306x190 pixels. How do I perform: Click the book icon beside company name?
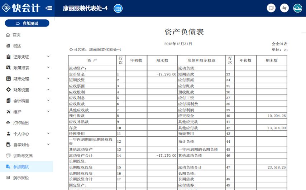click(118, 8)
